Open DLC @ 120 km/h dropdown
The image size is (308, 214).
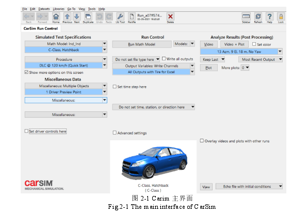(x=105, y=65)
